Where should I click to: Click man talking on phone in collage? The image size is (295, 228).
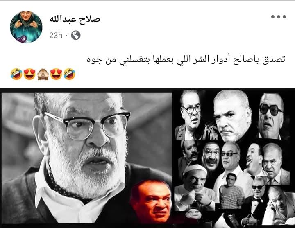tap(279, 205)
